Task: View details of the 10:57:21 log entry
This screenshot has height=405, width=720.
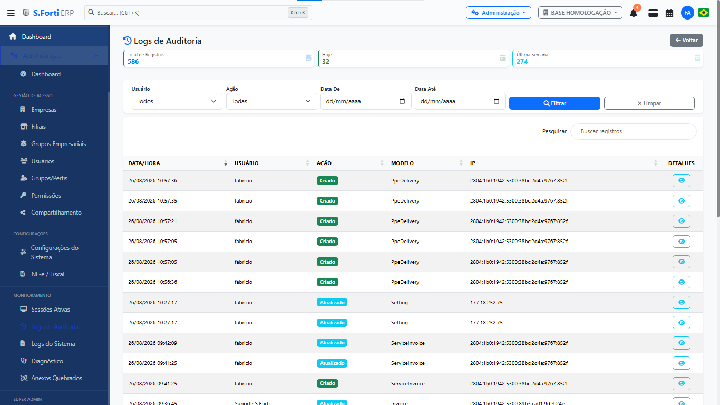Action: (682, 221)
